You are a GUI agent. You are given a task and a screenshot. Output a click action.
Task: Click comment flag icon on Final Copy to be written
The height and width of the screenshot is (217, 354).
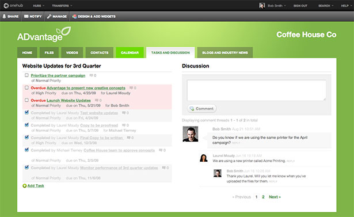pos(128,138)
